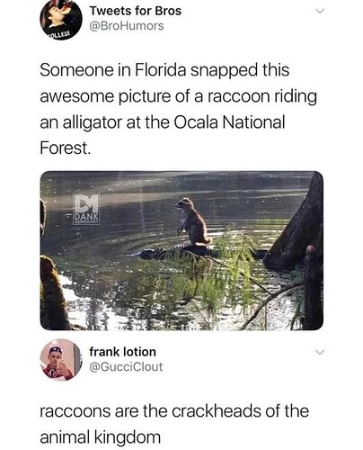
Task: Click the frank lotion display name
Action: tap(122, 352)
